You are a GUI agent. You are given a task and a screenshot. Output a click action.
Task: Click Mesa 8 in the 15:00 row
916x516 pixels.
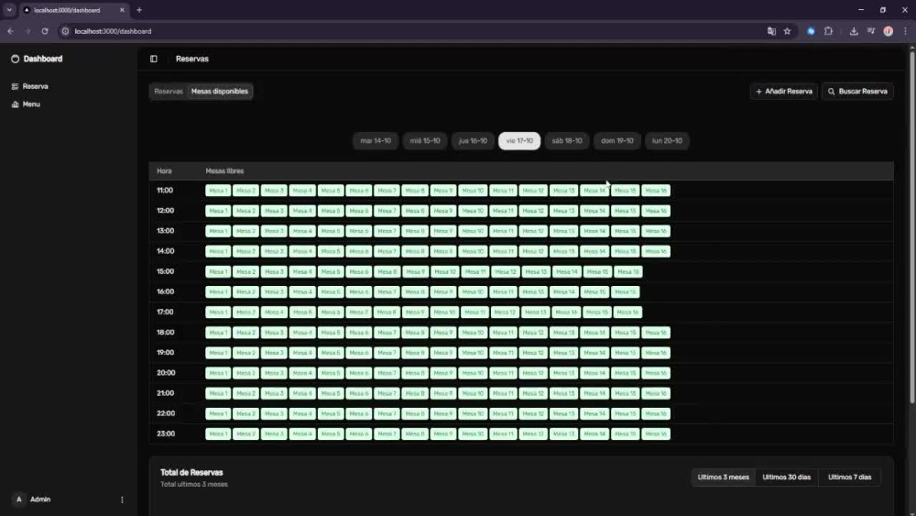pos(387,271)
